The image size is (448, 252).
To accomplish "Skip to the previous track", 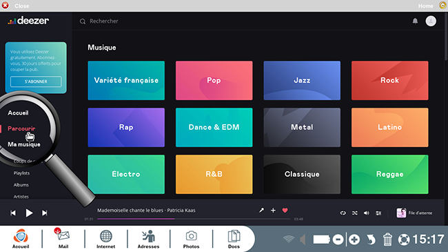I will (x=13, y=213).
